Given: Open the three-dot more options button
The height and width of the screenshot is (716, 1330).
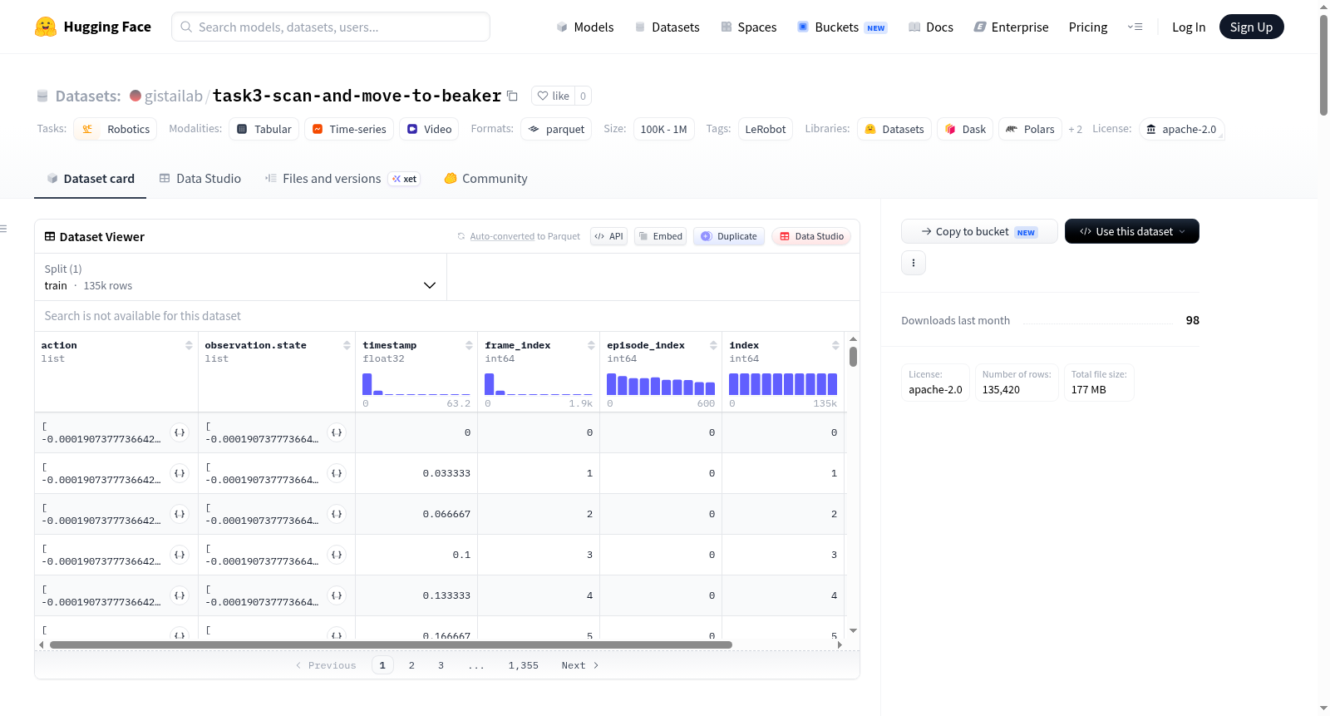Looking at the screenshot, I should [914, 263].
